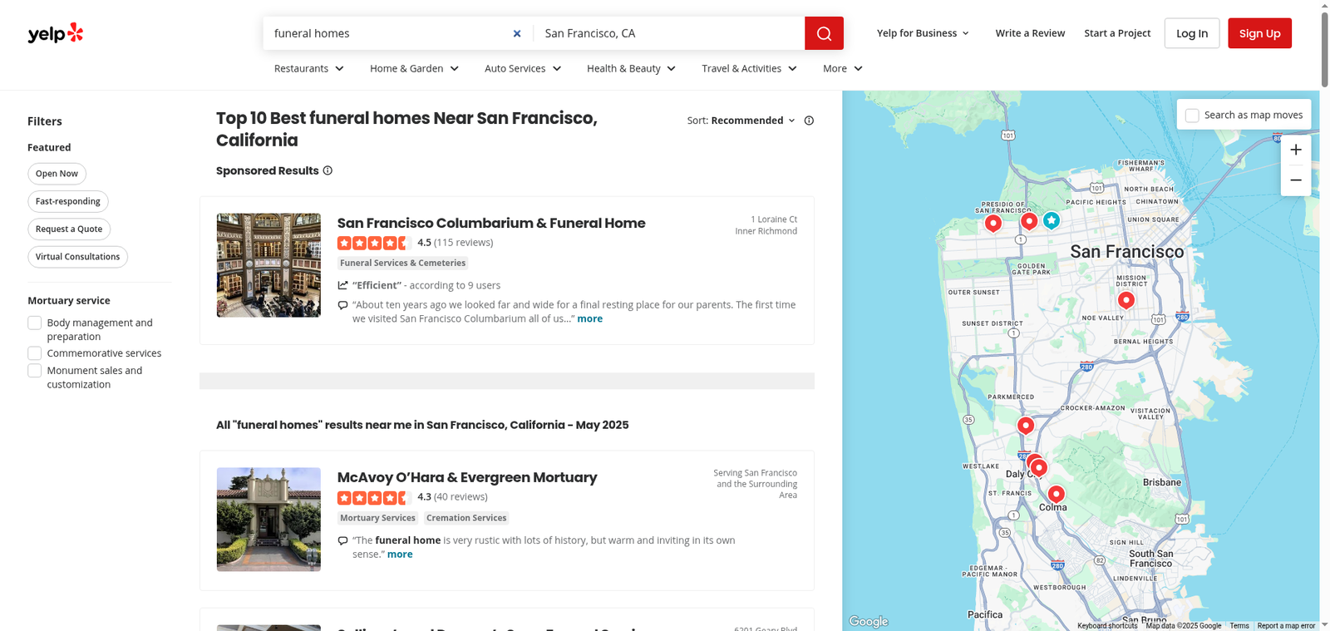Toggle the Request a Quote filter
Viewport: 1330px width, 631px height.
(x=69, y=229)
